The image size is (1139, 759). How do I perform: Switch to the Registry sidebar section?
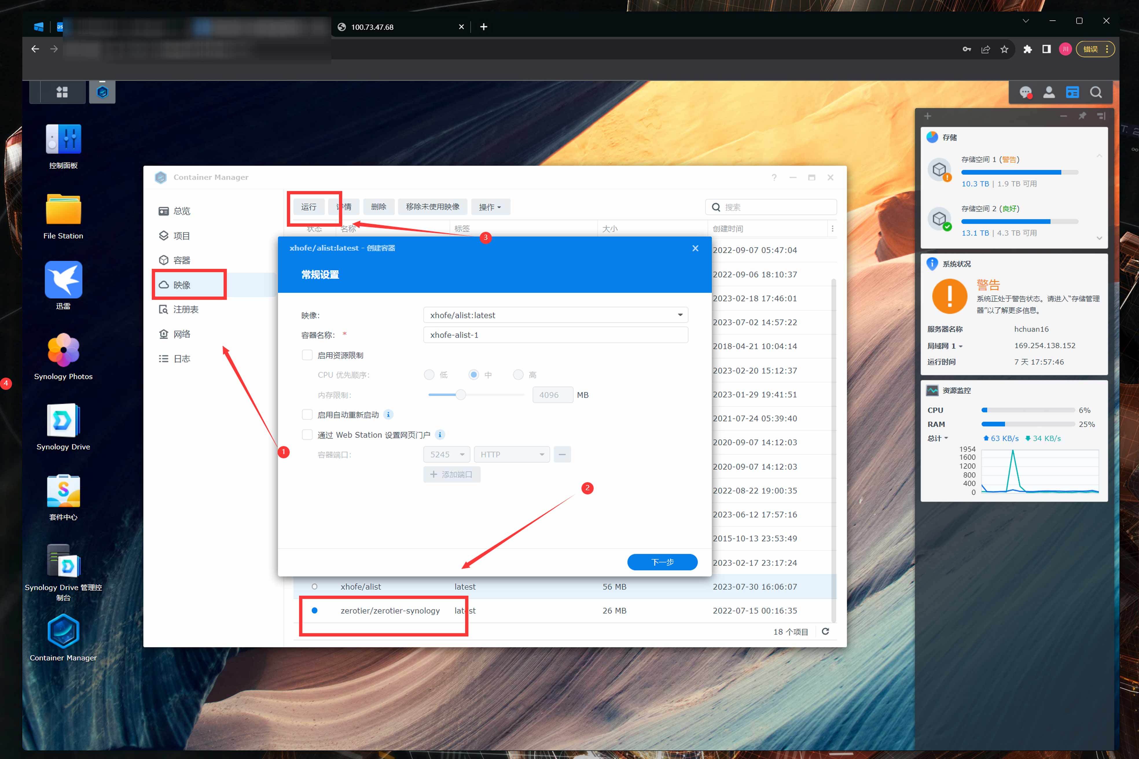pos(186,309)
